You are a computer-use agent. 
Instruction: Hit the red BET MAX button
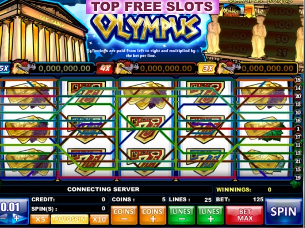[245, 215]
